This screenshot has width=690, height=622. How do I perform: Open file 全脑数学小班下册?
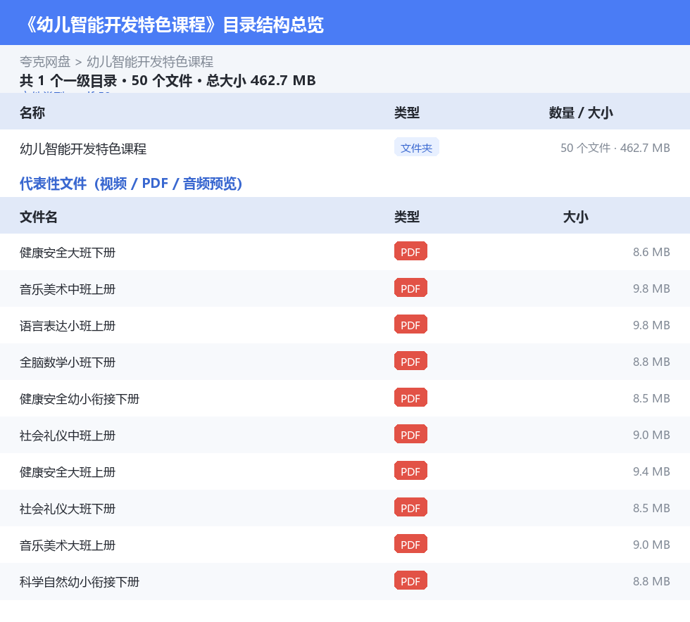tap(68, 362)
